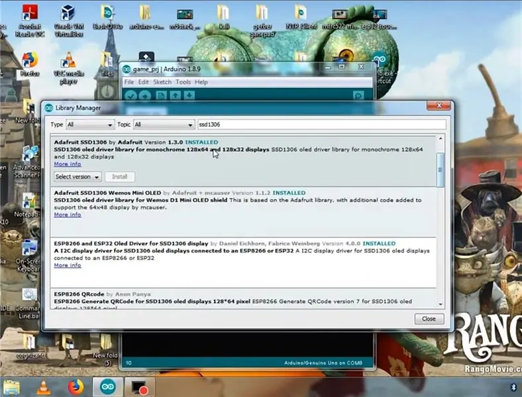The width and height of the screenshot is (522, 397).
Task: Select the Basi-OTA desktop icon
Action: tap(107, 17)
